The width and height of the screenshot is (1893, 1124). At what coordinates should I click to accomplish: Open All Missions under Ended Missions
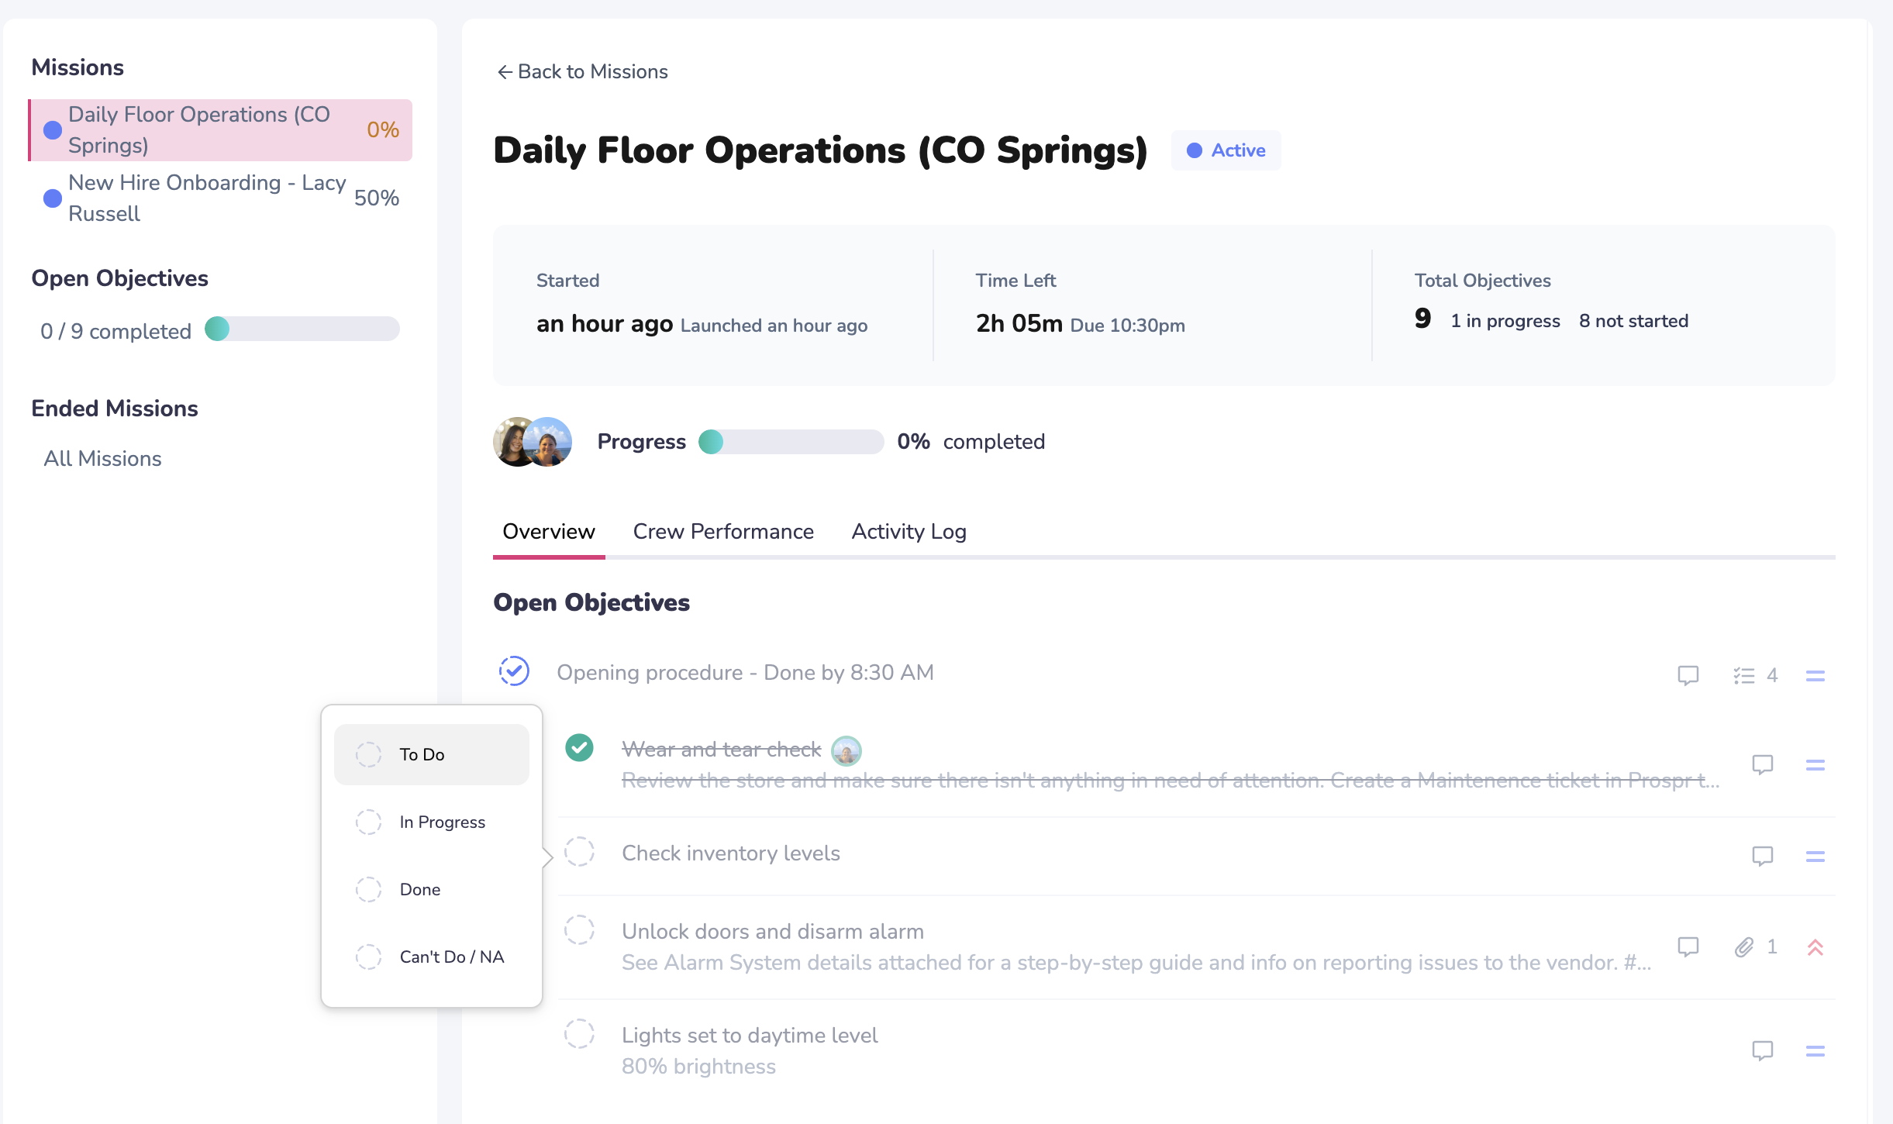pyautogui.click(x=102, y=459)
